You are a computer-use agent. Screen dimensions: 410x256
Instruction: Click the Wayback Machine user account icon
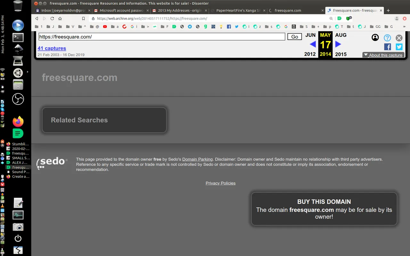click(375, 37)
